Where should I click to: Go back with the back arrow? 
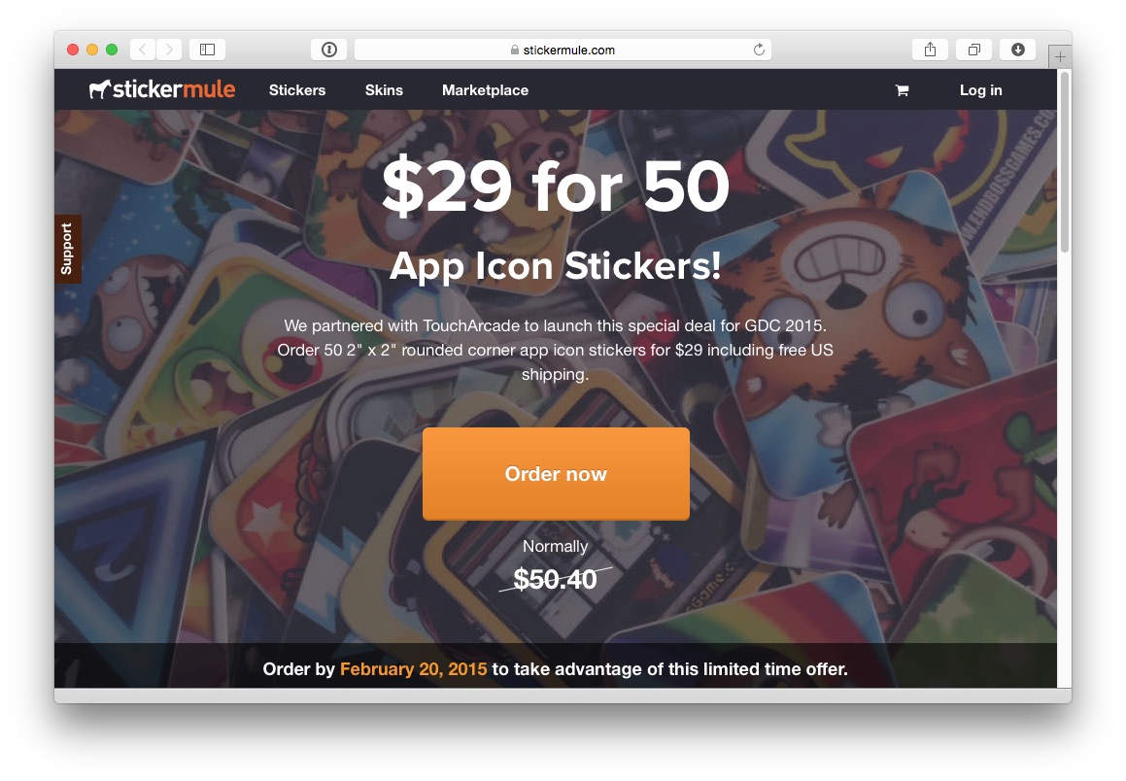click(x=143, y=50)
